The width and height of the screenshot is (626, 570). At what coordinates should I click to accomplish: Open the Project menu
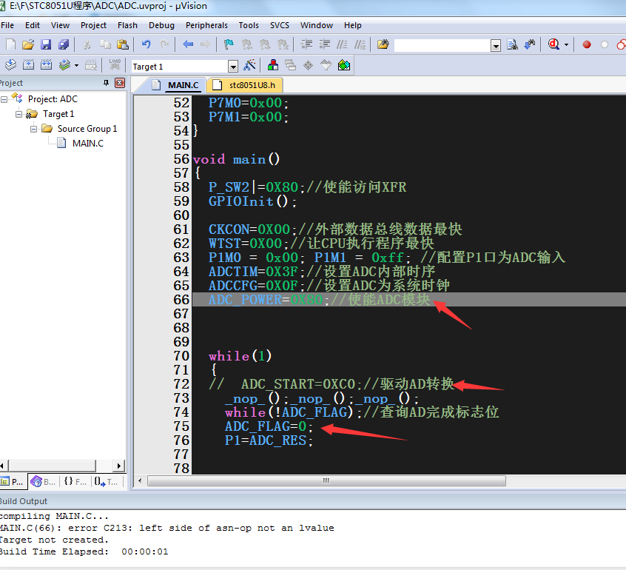click(x=93, y=25)
